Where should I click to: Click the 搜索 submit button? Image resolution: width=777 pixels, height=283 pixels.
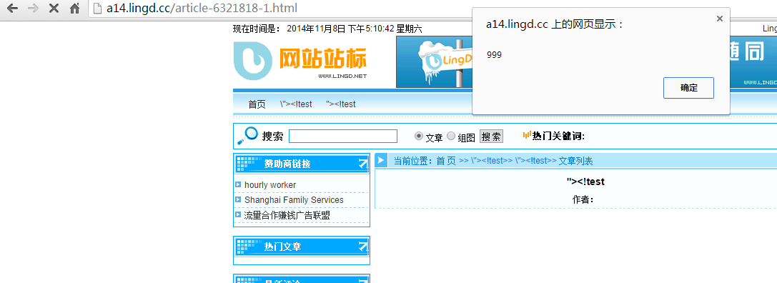(491, 136)
